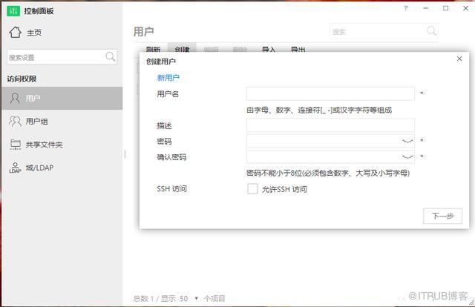Click the 访问权限 section heading

click(22, 79)
